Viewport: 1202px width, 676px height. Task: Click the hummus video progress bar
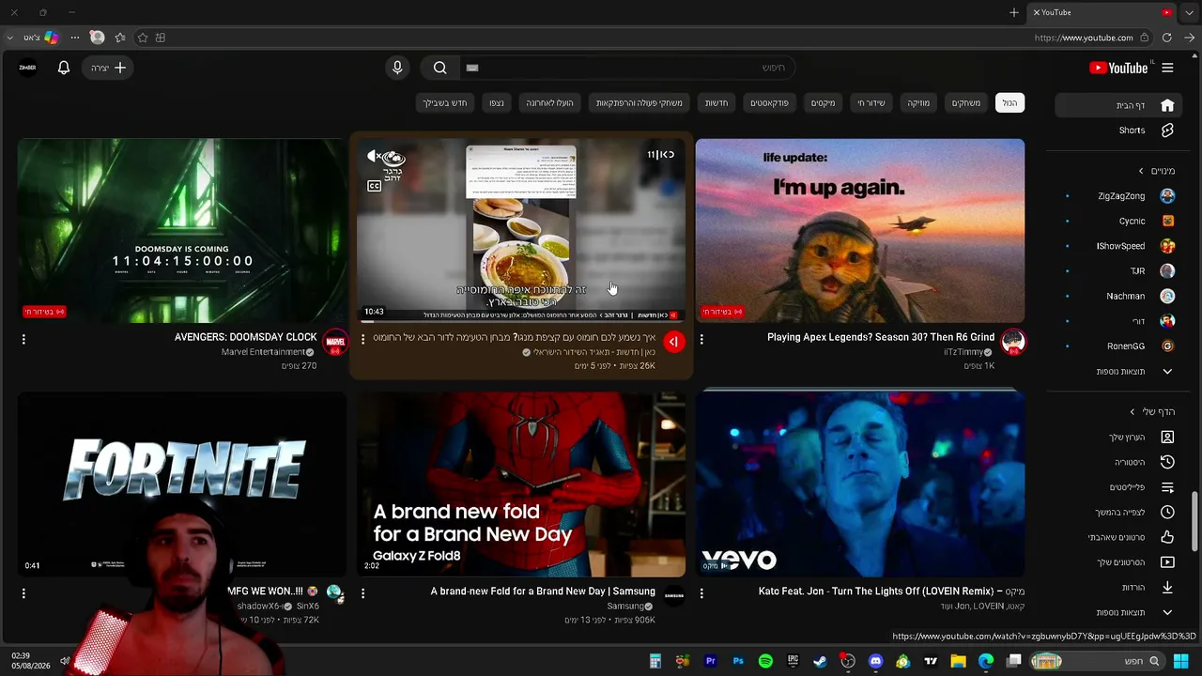click(521, 320)
